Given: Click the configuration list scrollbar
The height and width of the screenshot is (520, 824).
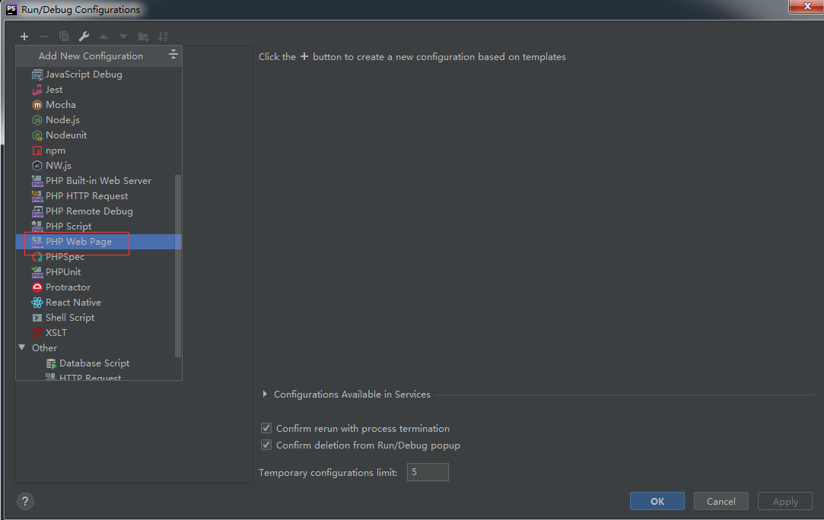Looking at the screenshot, I should [178, 266].
